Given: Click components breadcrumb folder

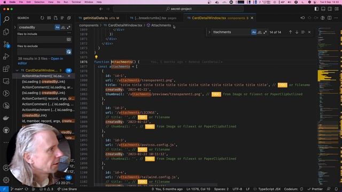Looking at the screenshot, I should [x=89, y=25].
